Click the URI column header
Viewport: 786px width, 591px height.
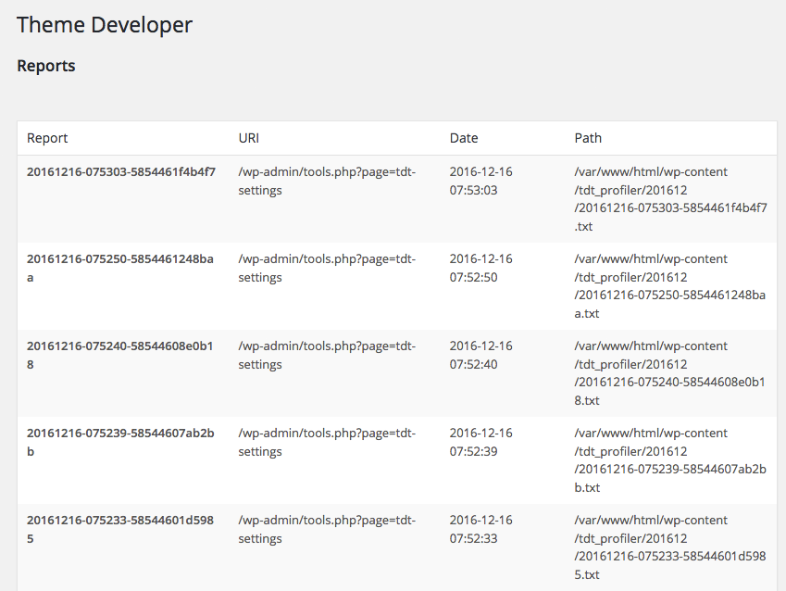(x=249, y=138)
